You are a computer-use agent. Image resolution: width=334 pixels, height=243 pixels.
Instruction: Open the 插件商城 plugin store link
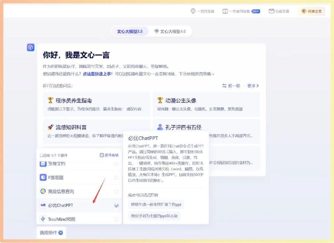pos(109,155)
